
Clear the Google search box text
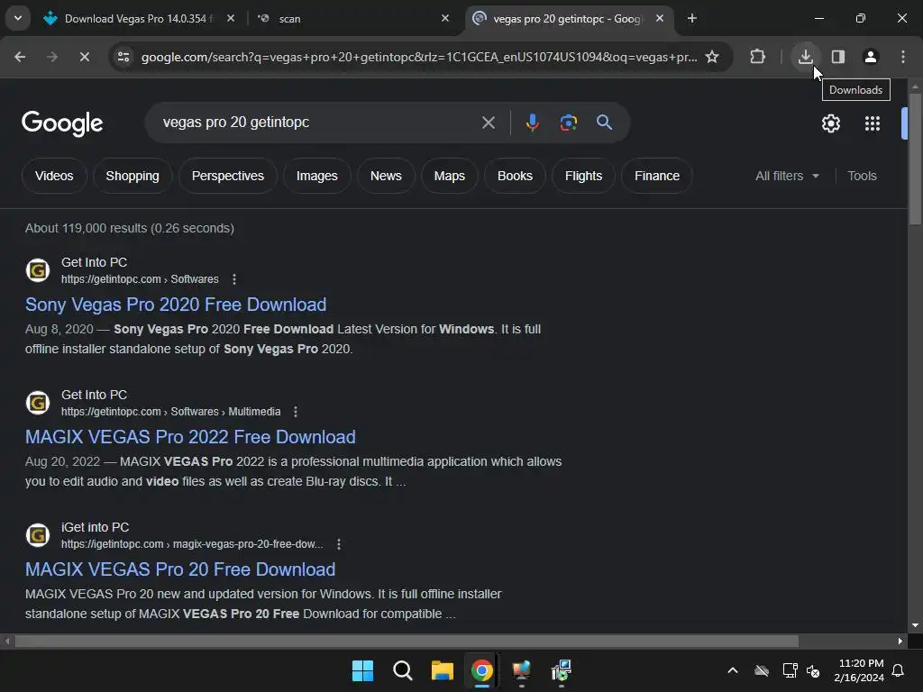coord(489,123)
